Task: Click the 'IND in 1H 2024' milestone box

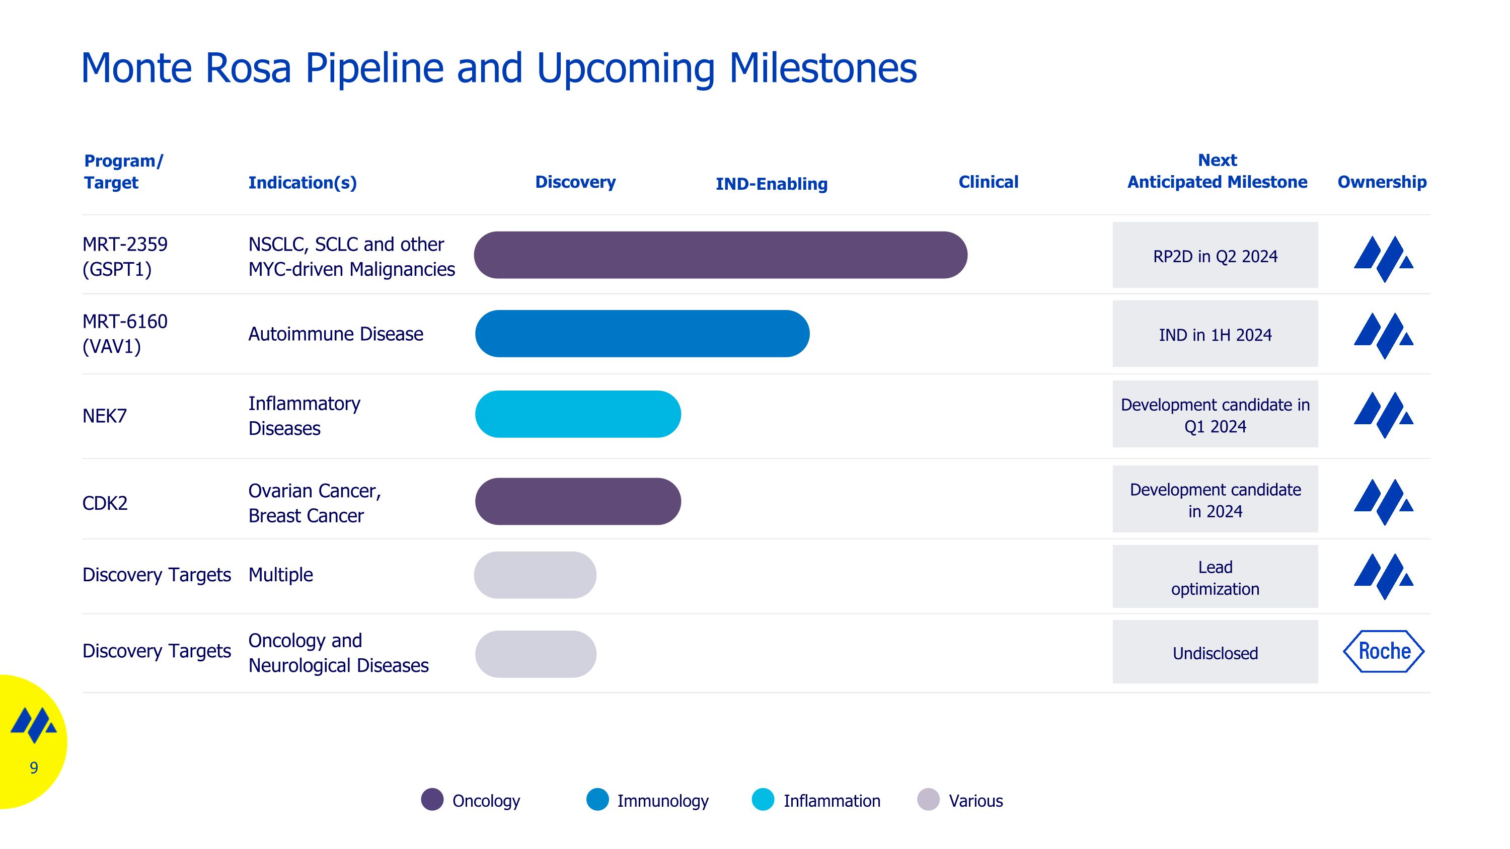Action: 1215,334
